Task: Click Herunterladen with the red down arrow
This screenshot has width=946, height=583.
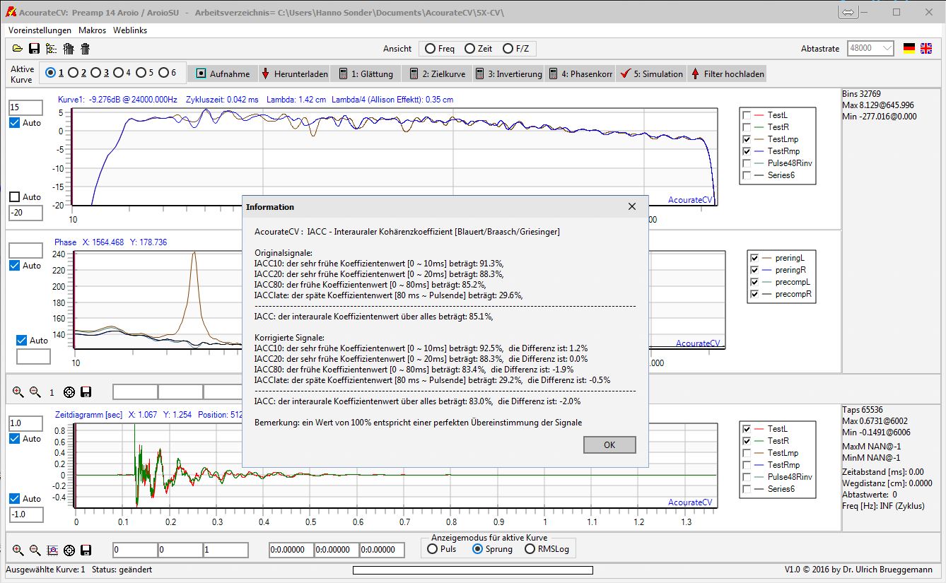Action: [295, 73]
